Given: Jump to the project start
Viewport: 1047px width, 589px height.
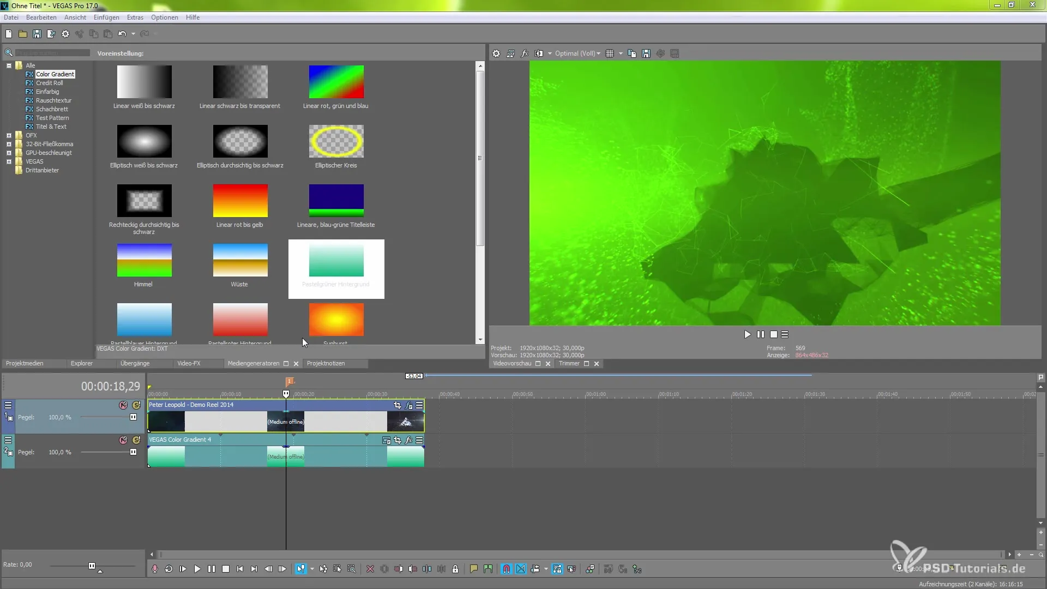Looking at the screenshot, I should click(x=240, y=569).
